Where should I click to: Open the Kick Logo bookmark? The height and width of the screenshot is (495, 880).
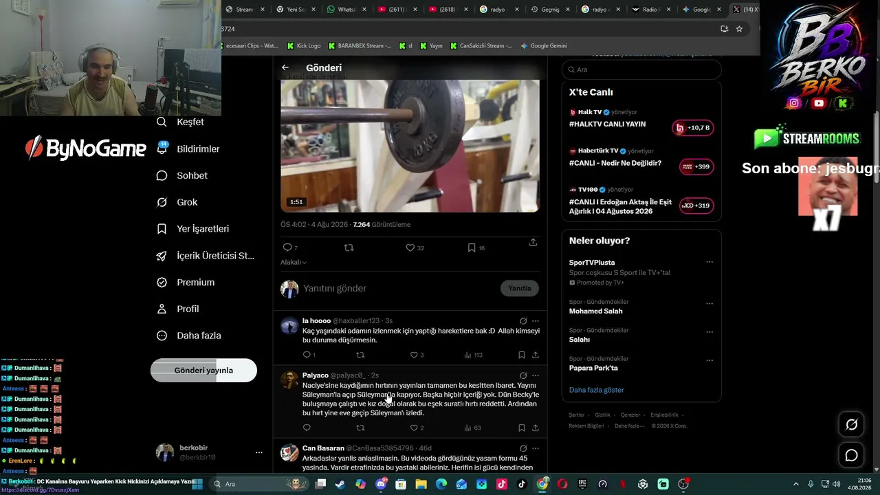303,46
